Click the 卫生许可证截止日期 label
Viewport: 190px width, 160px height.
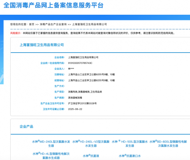[x=54, y=109]
